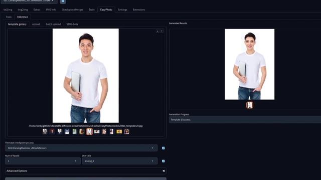
Task: Select the third template thumbnail in strip
Action: point(59,131)
